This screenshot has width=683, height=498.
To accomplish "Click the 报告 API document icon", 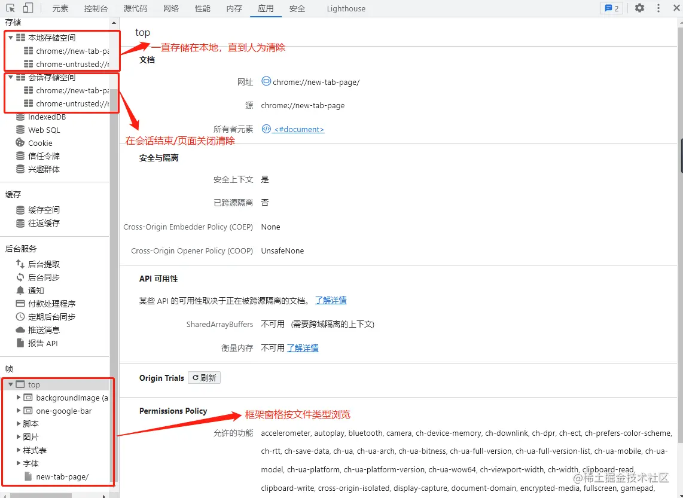I will point(20,343).
